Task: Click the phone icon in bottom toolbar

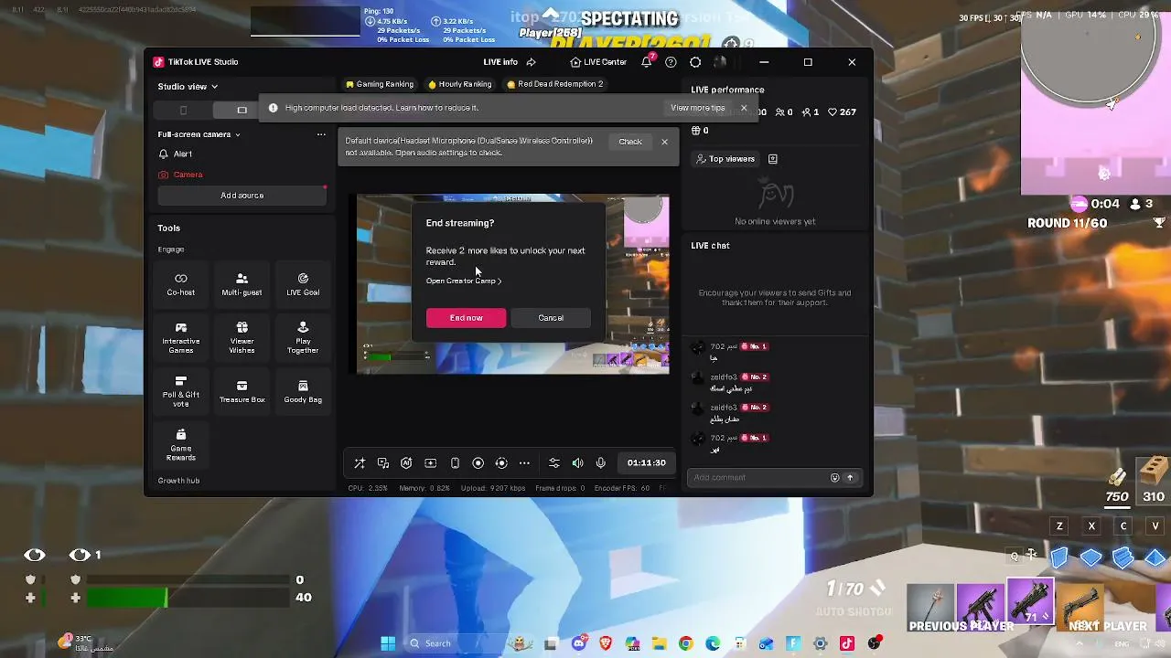Action: (x=454, y=463)
